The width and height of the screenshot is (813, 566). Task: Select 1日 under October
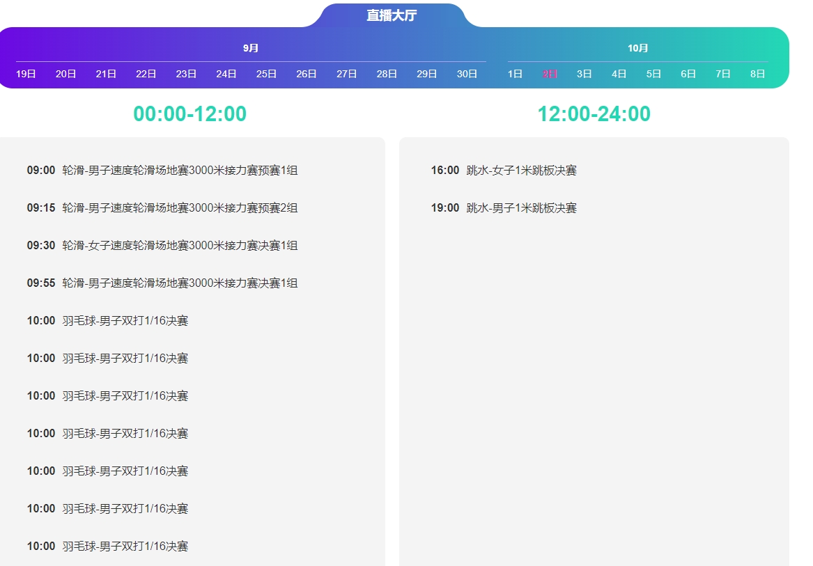pos(515,74)
